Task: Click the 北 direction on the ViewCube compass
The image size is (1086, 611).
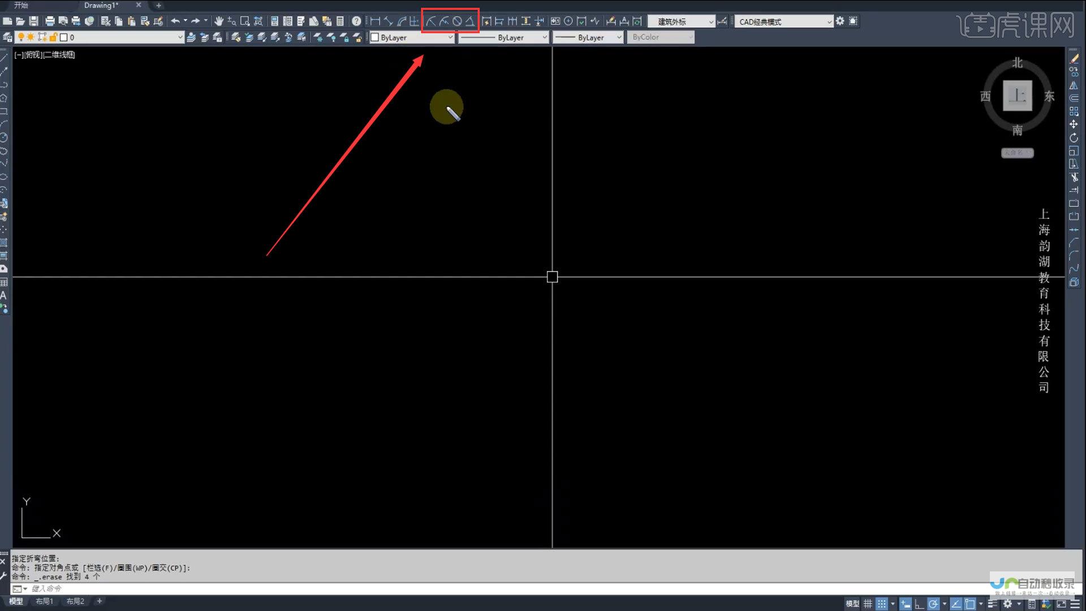Action: (x=1017, y=63)
